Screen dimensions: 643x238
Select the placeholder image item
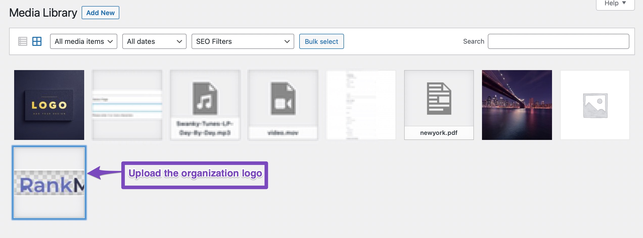pos(595,105)
